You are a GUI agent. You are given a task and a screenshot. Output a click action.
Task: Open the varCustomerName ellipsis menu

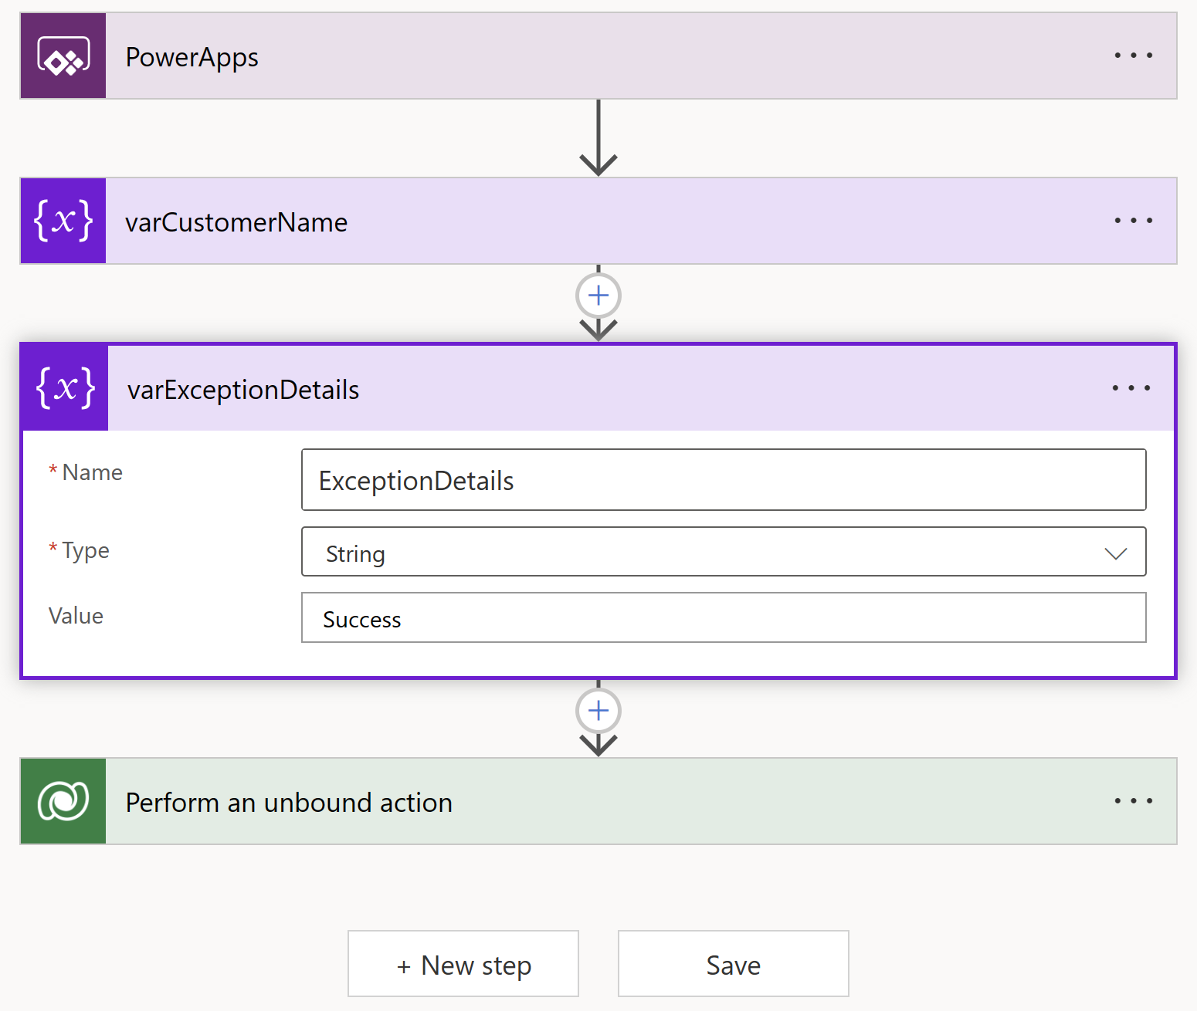(1133, 221)
